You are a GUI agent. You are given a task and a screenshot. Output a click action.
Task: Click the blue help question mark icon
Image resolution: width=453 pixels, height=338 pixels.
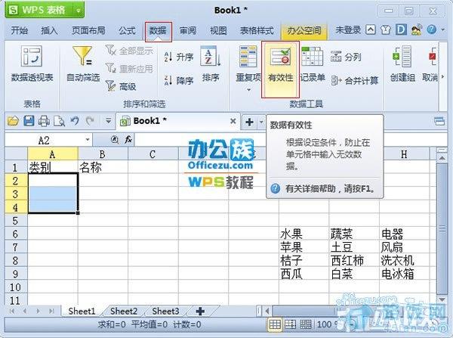[x=431, y=29]
